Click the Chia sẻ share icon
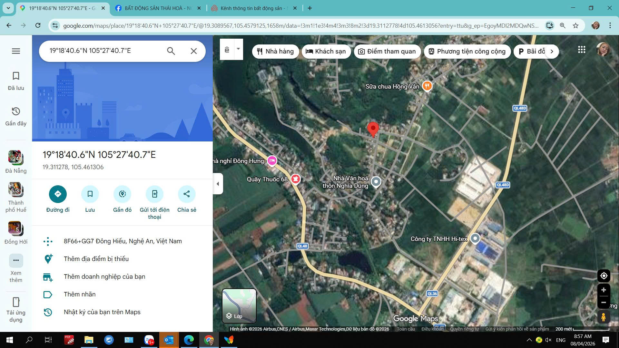This screenshot has width=619, height=348. 187,194
